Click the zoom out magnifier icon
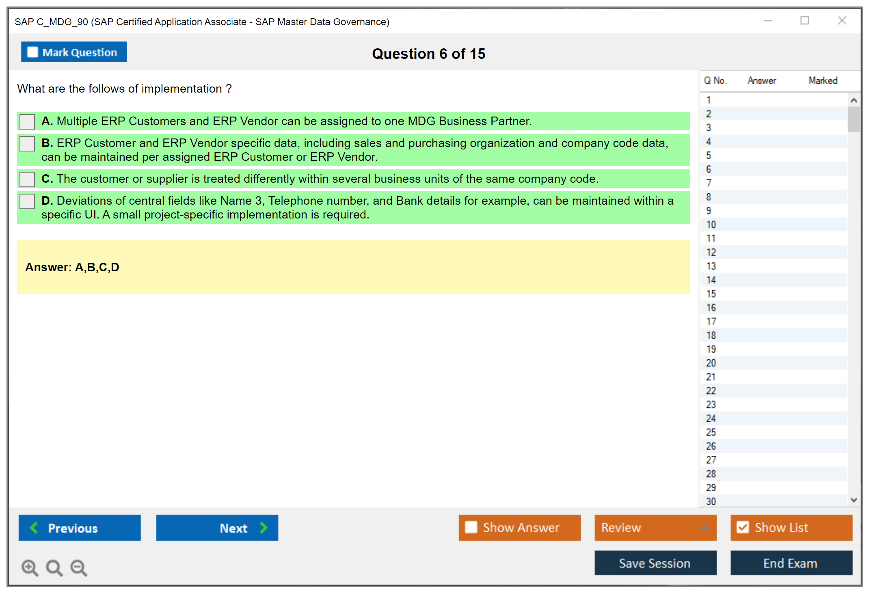873x597 pixels. pos(78,567)
